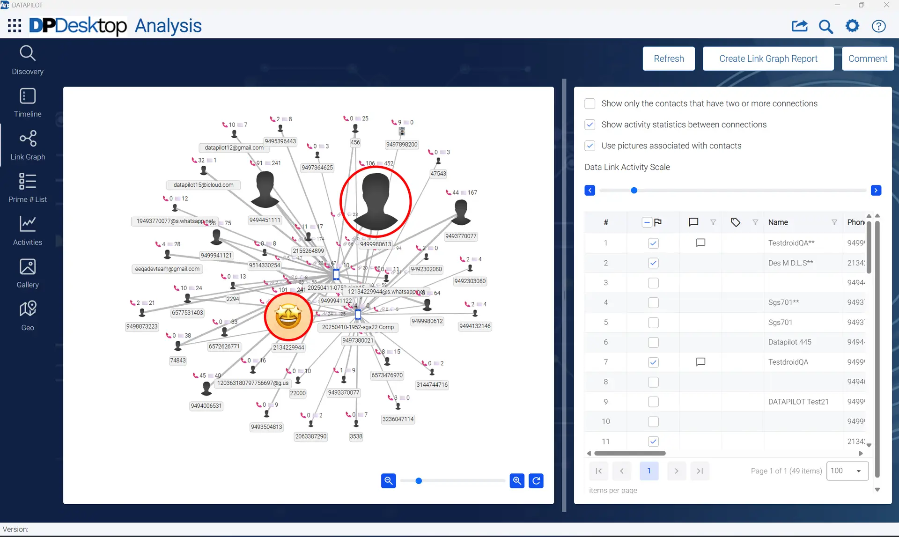Screen dimensions: 899x537
Task: Click the comment column header icon
Action: click(x=693, y=222)
